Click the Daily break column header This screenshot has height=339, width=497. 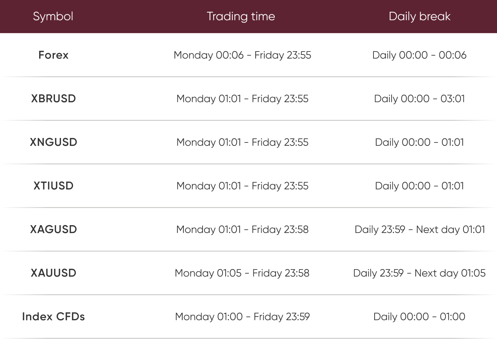click(x=419, y=17)
